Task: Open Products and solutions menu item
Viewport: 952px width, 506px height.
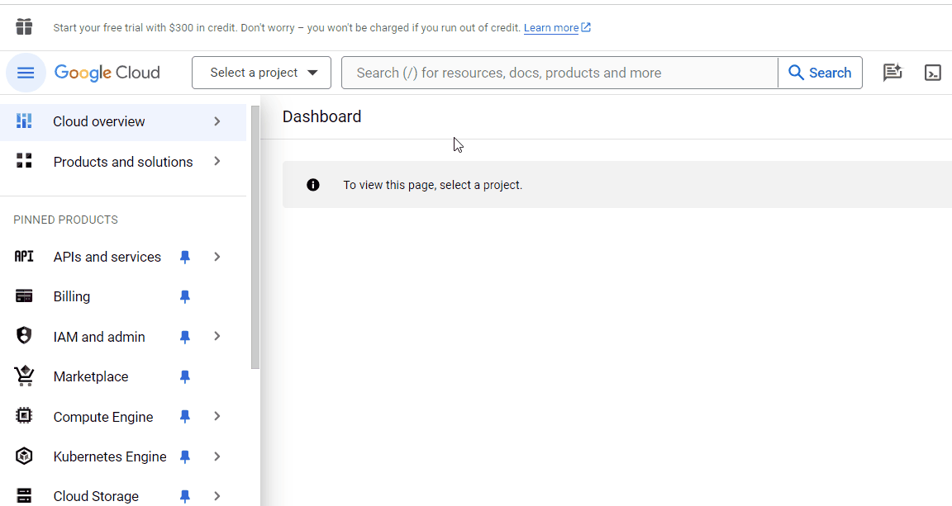Action: 123,162
